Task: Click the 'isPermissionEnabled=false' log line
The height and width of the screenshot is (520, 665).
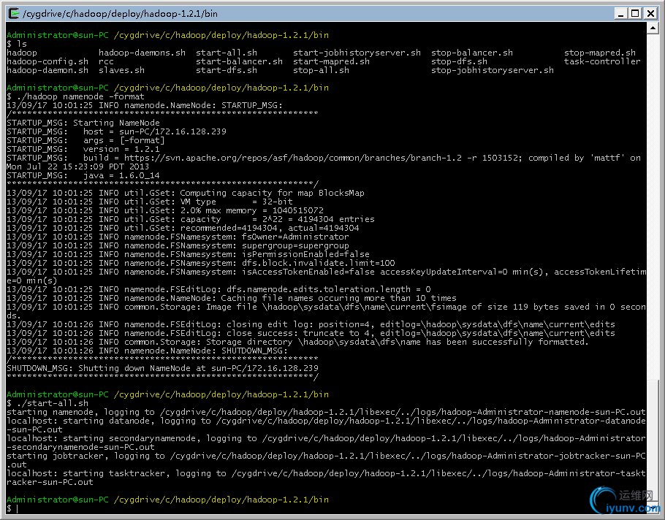Action: click(x=188, y=254)
